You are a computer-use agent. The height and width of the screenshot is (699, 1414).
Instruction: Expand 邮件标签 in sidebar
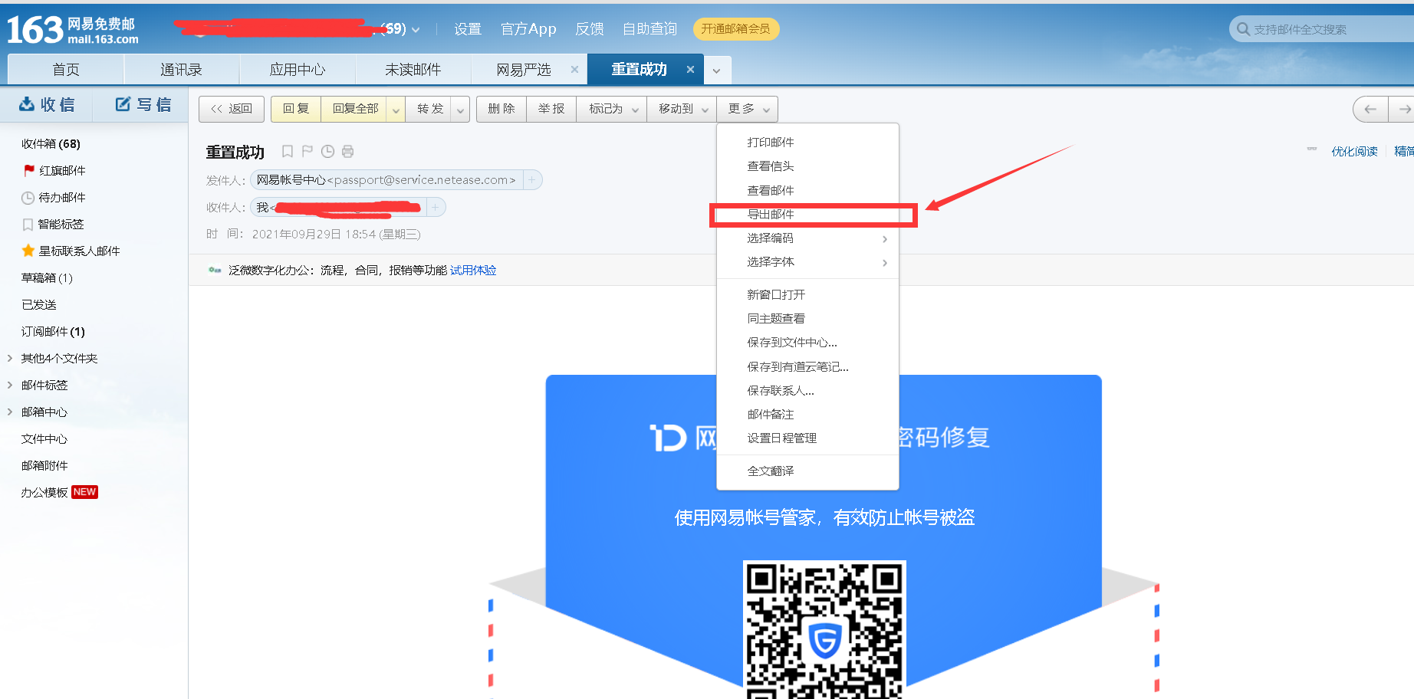[x=10, y=385]
